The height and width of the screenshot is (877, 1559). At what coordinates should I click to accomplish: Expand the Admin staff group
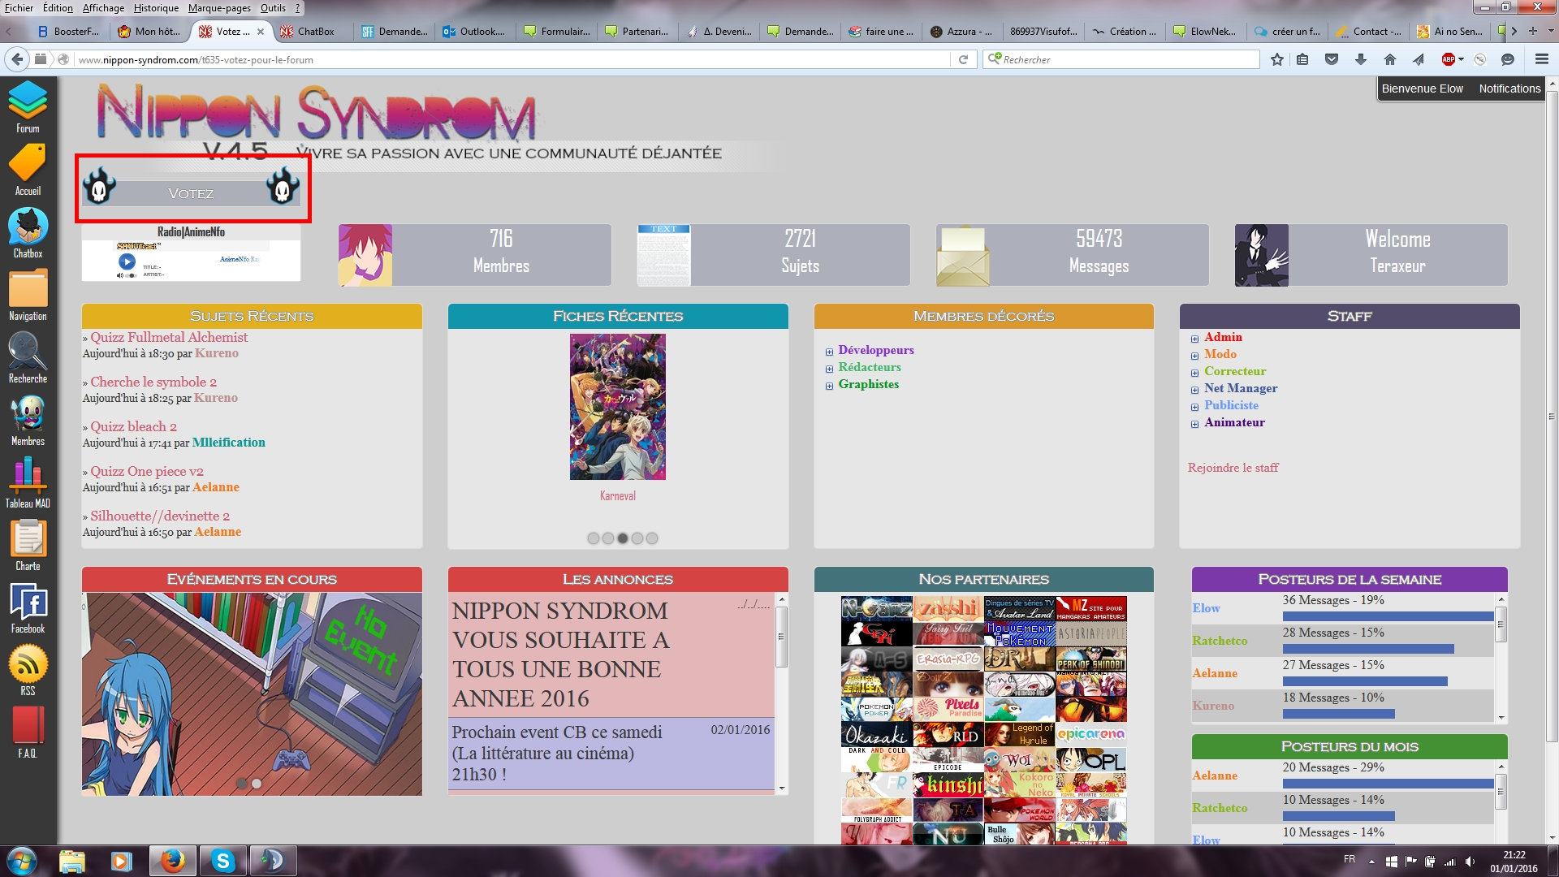tap(1194, 339)
